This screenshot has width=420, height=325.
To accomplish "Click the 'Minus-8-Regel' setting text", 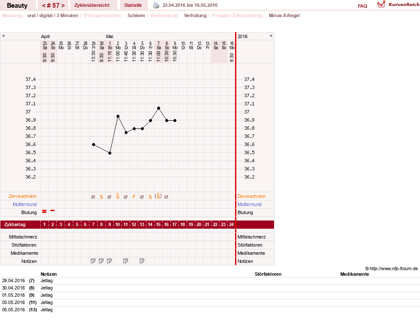I will 284,15.
